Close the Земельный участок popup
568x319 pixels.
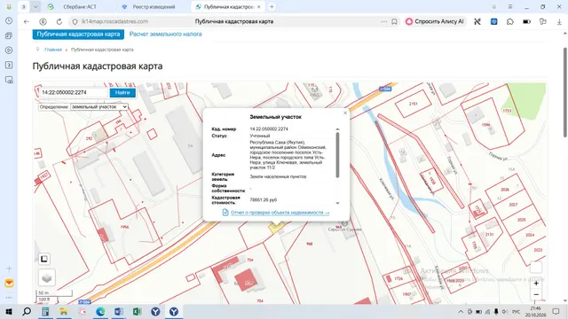[x=345, y=113]
